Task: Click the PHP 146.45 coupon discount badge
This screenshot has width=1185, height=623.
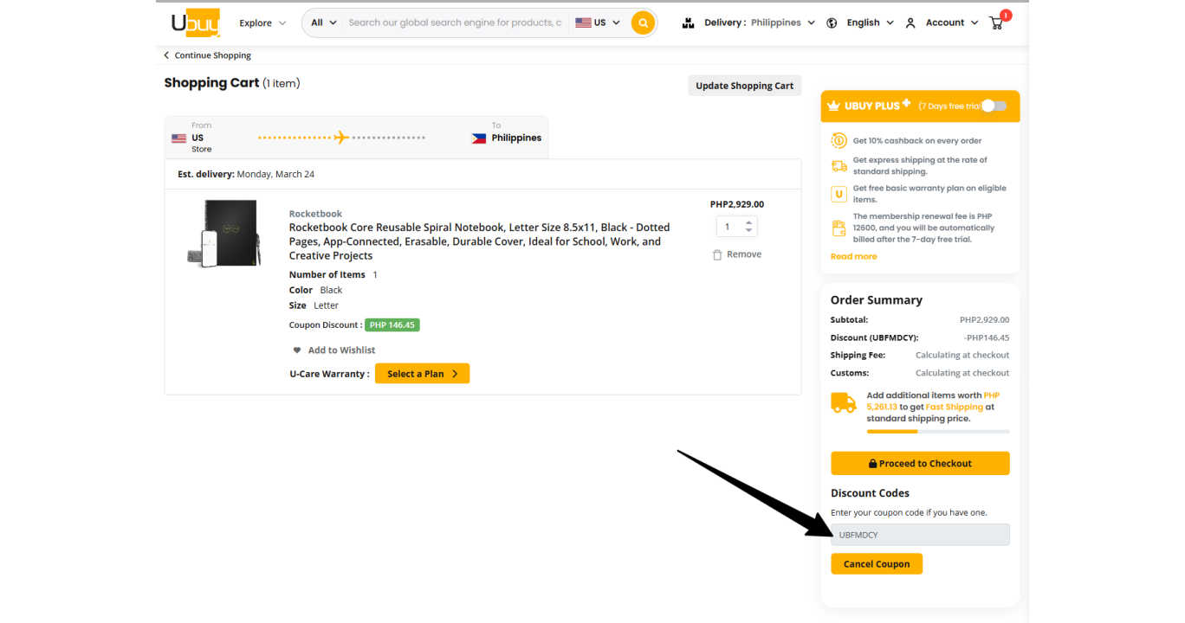Action: point(392,325)
